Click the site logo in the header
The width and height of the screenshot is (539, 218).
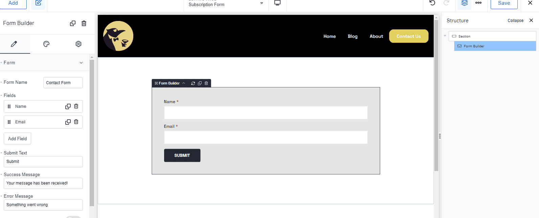(118, 36)
